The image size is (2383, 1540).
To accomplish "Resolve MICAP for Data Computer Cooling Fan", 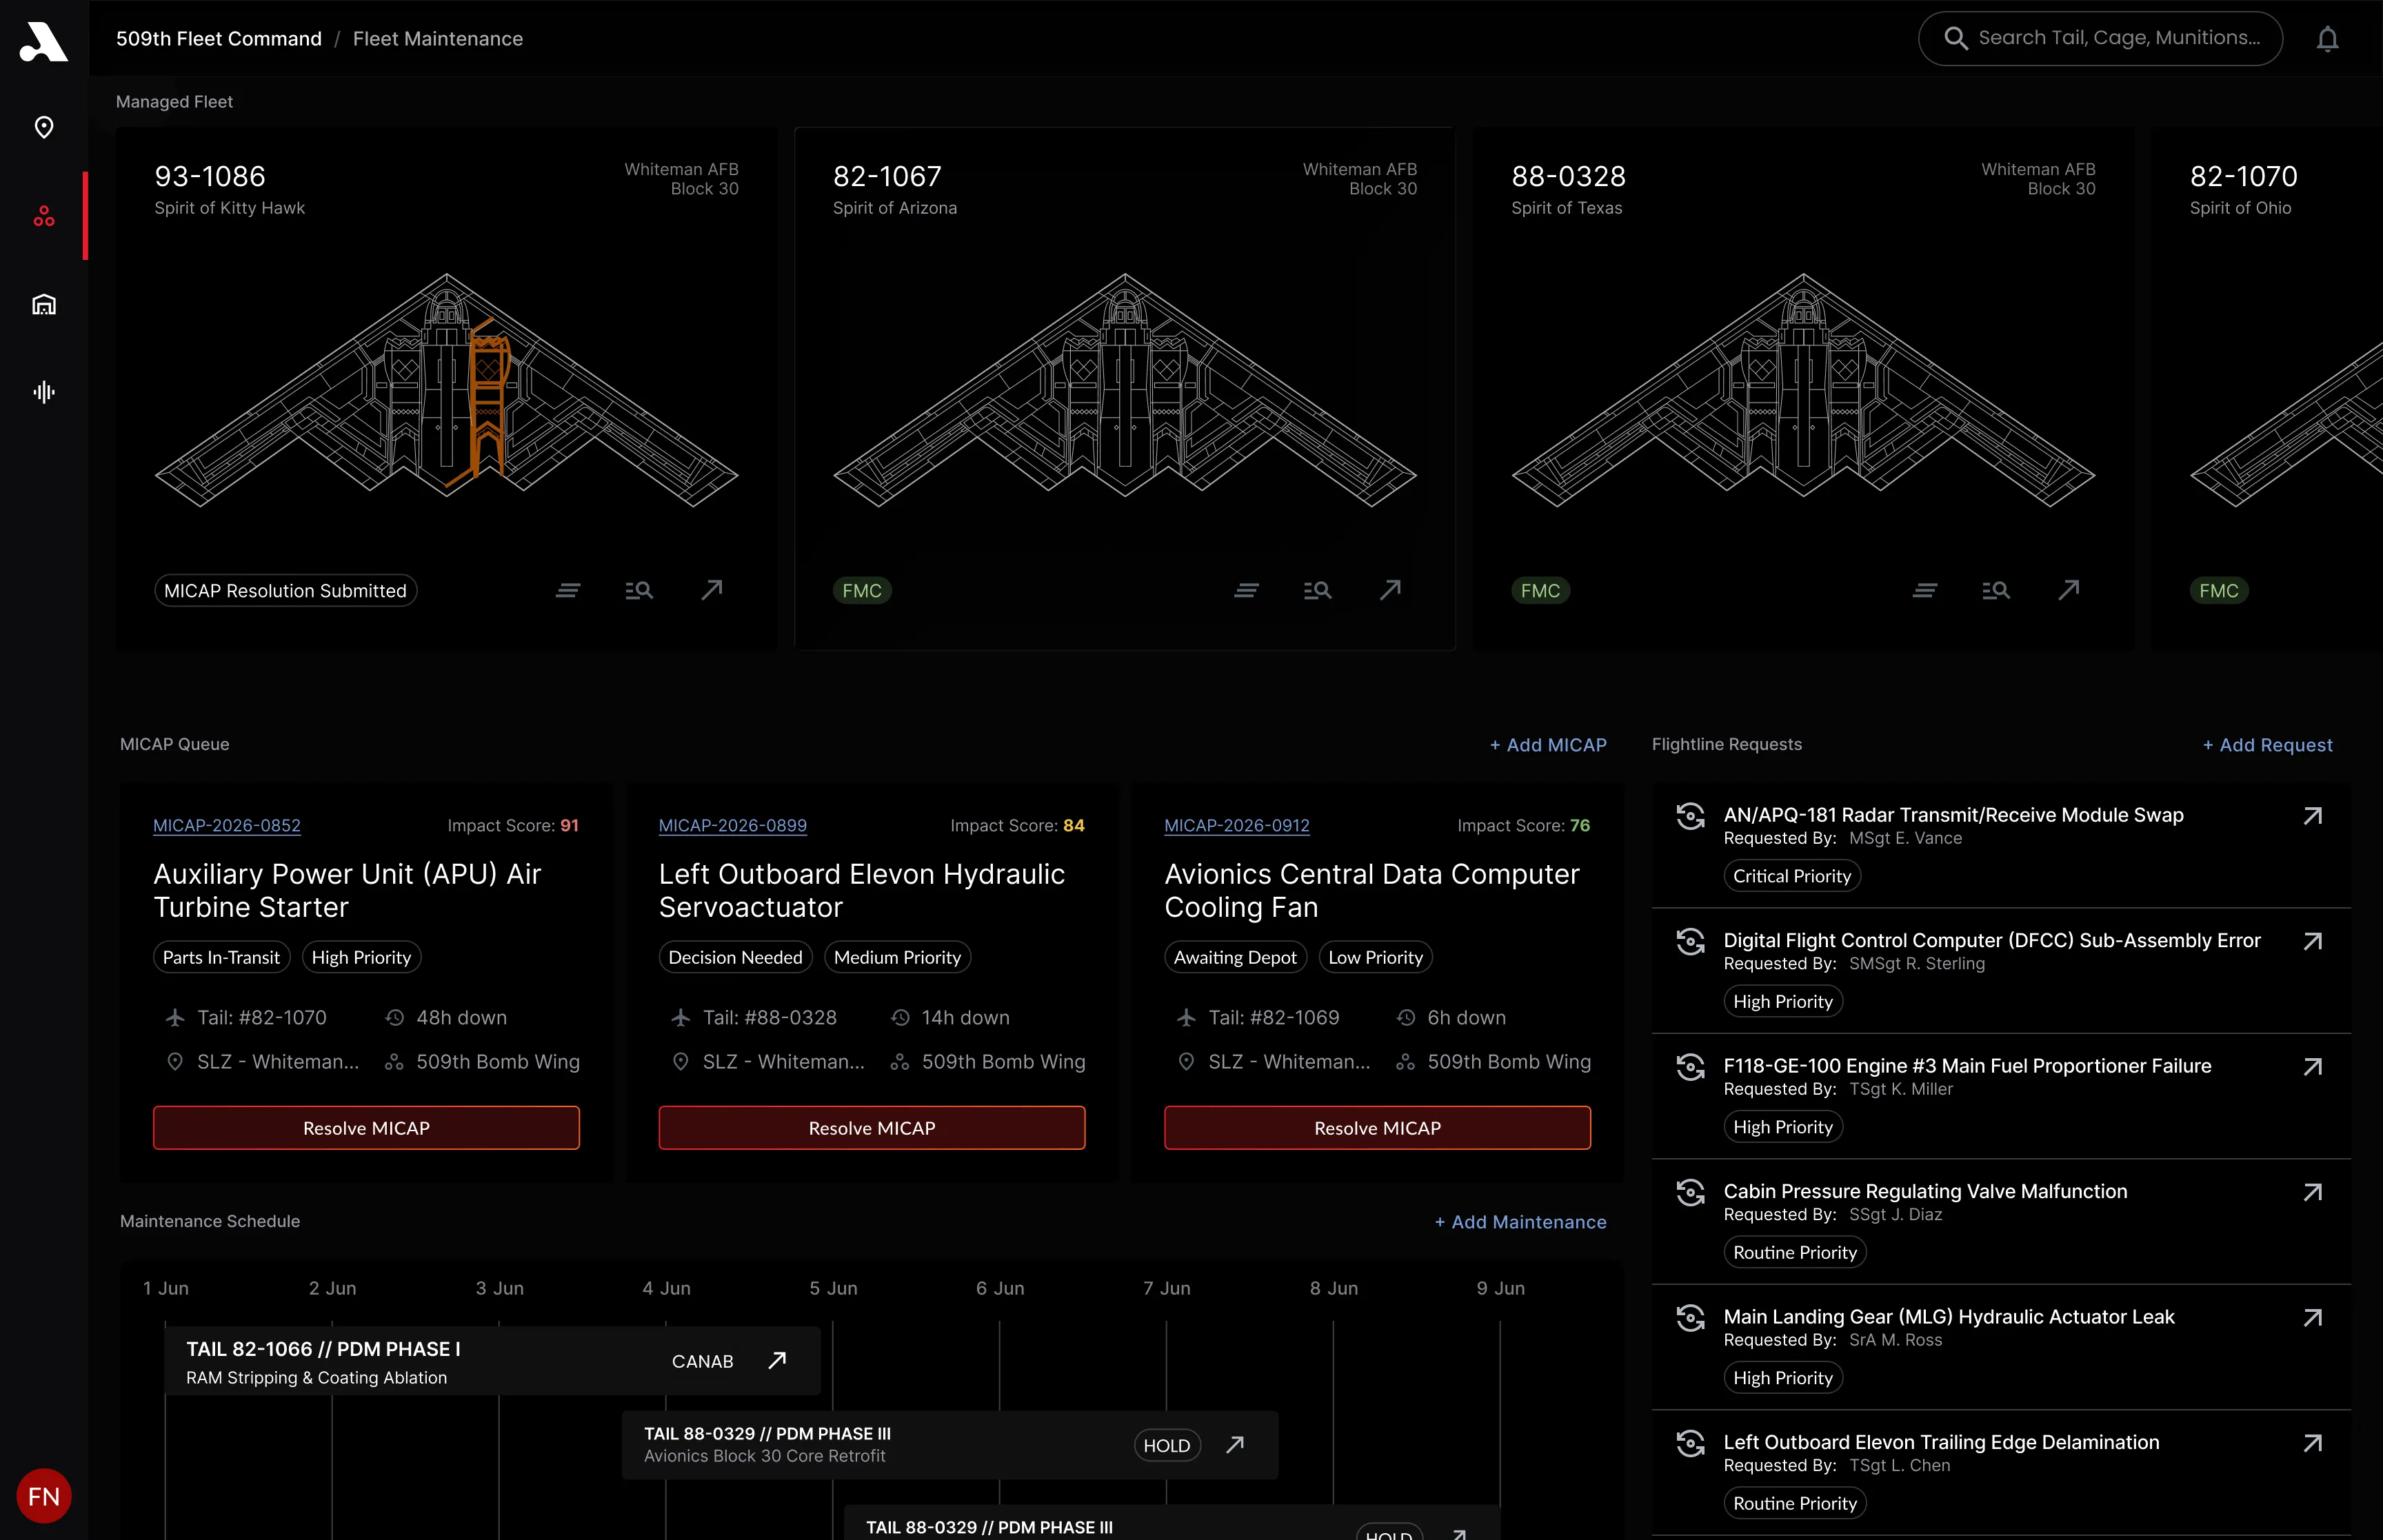I will tap(1377, 1128).
